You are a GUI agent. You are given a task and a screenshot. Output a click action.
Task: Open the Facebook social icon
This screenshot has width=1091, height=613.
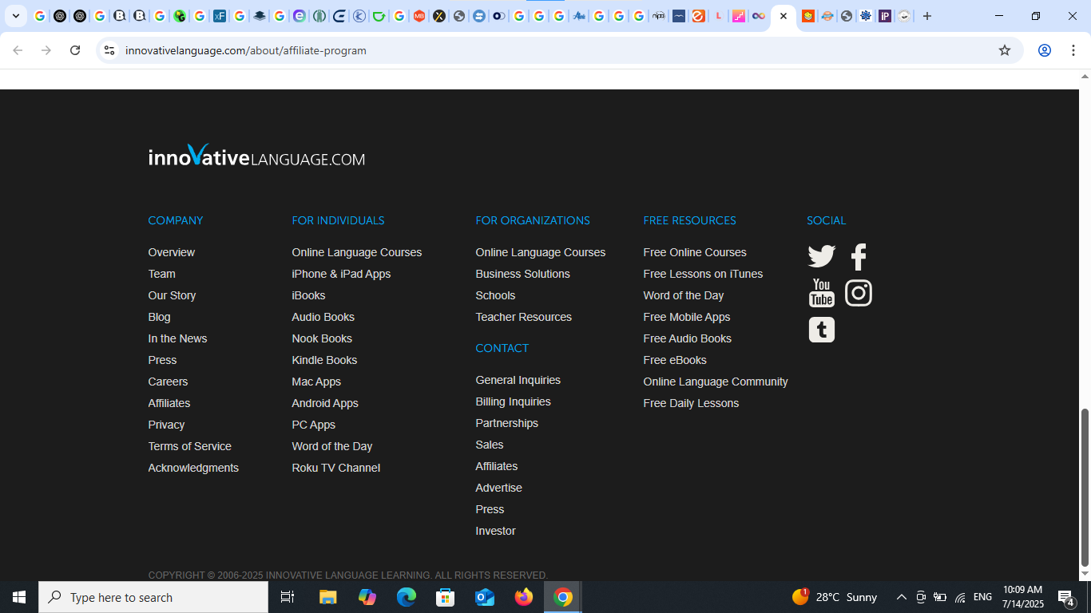[859, 256]
